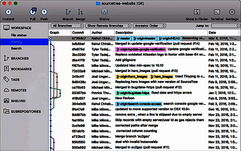Click graph node of top commit b7358c7
The height and width of the screenshot is (151, 241).
pos(51,38)
